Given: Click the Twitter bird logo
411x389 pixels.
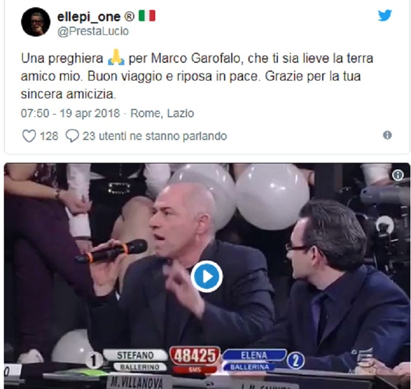Looking at the screenshot, I should click(384, 15).
